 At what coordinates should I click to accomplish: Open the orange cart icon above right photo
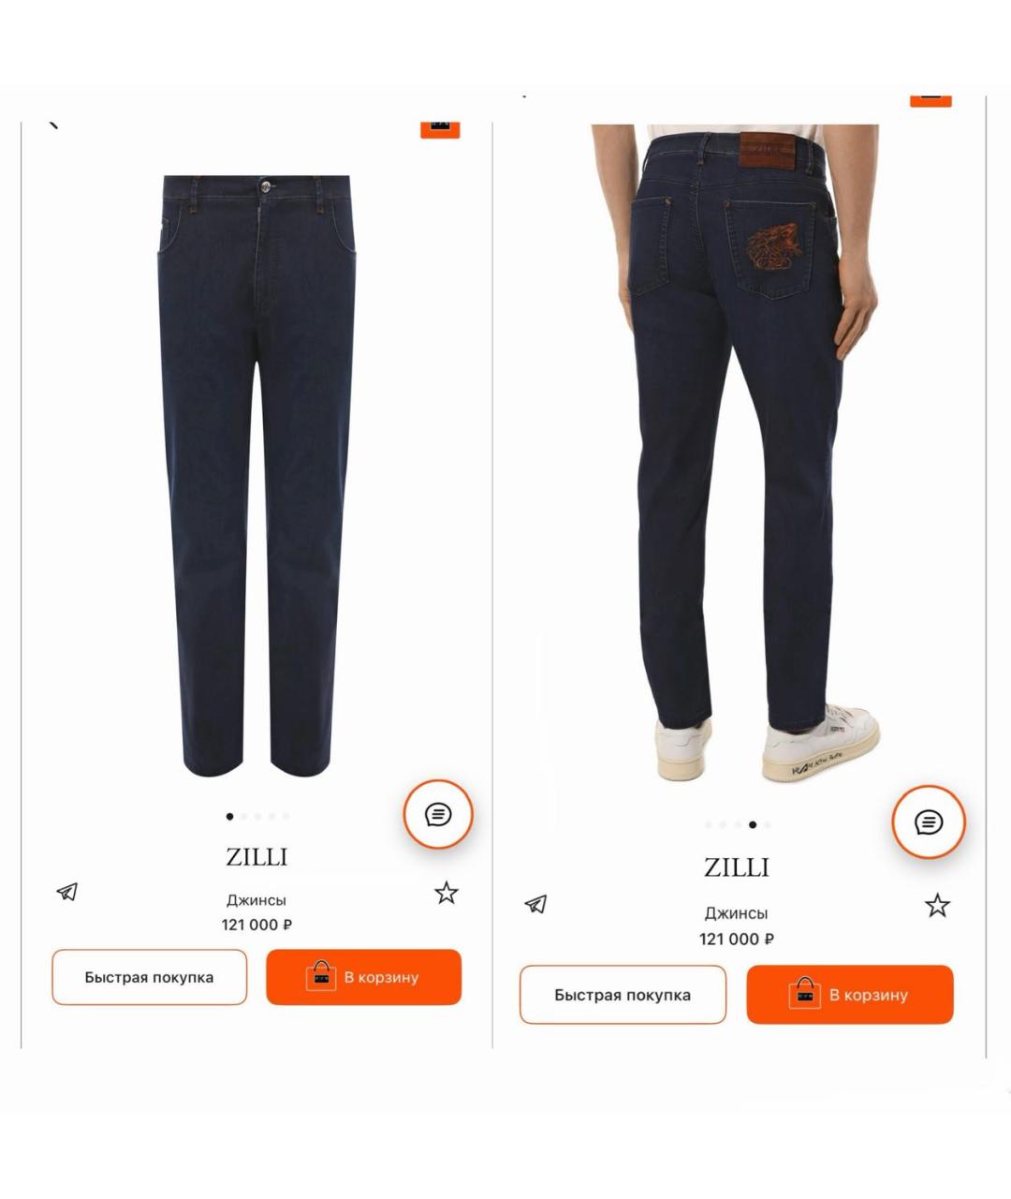[930, 98]
